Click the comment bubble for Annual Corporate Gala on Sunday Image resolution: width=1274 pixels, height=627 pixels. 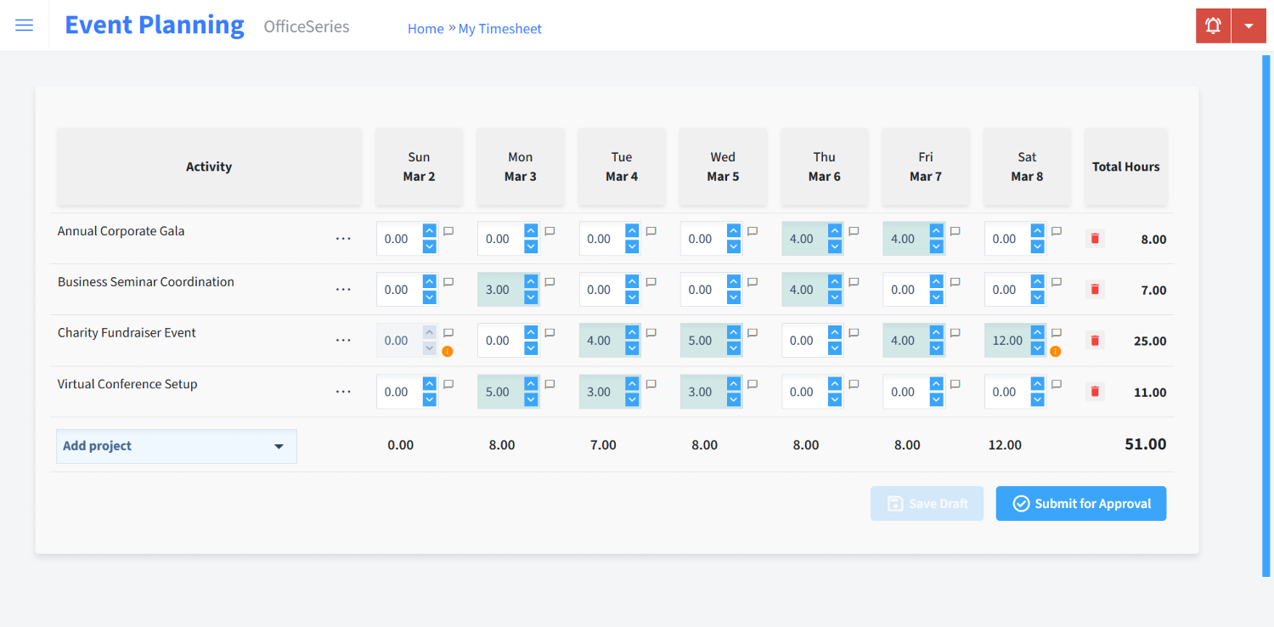click(448, 230)
